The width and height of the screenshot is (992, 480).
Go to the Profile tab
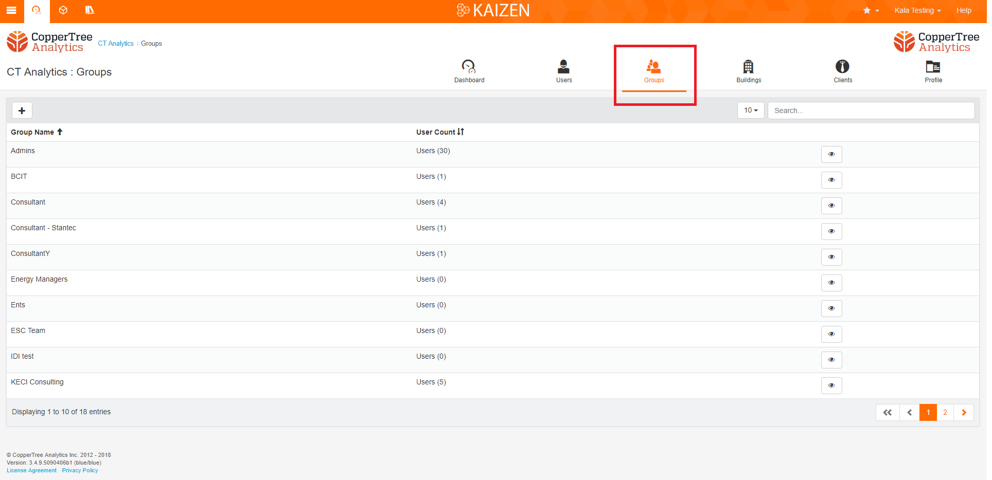point(933,71)
